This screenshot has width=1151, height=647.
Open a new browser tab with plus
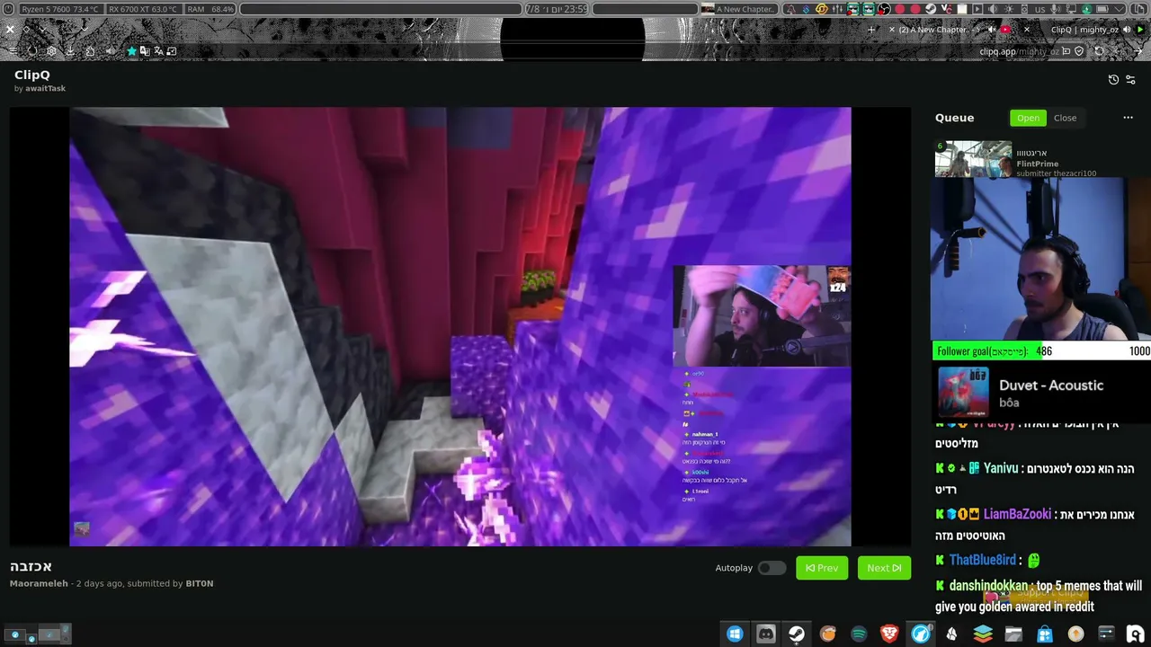coord(871,30)
